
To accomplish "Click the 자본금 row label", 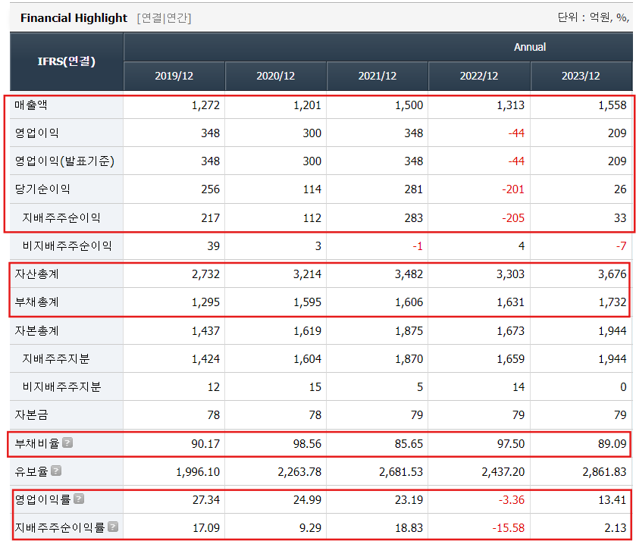I will click(31, 415).
